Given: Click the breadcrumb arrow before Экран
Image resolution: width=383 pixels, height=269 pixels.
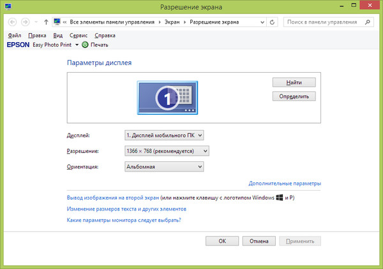Looking at the screenshot, I should (x=160, y=22).
